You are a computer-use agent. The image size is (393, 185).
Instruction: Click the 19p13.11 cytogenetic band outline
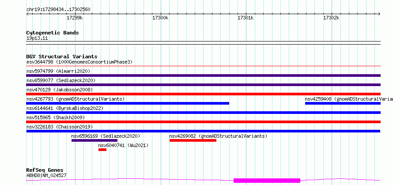203,43
